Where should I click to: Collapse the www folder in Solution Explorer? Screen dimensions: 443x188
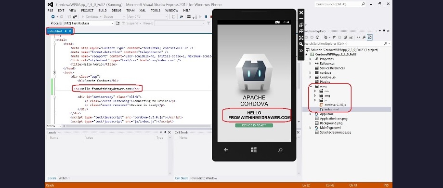(311, 86)
